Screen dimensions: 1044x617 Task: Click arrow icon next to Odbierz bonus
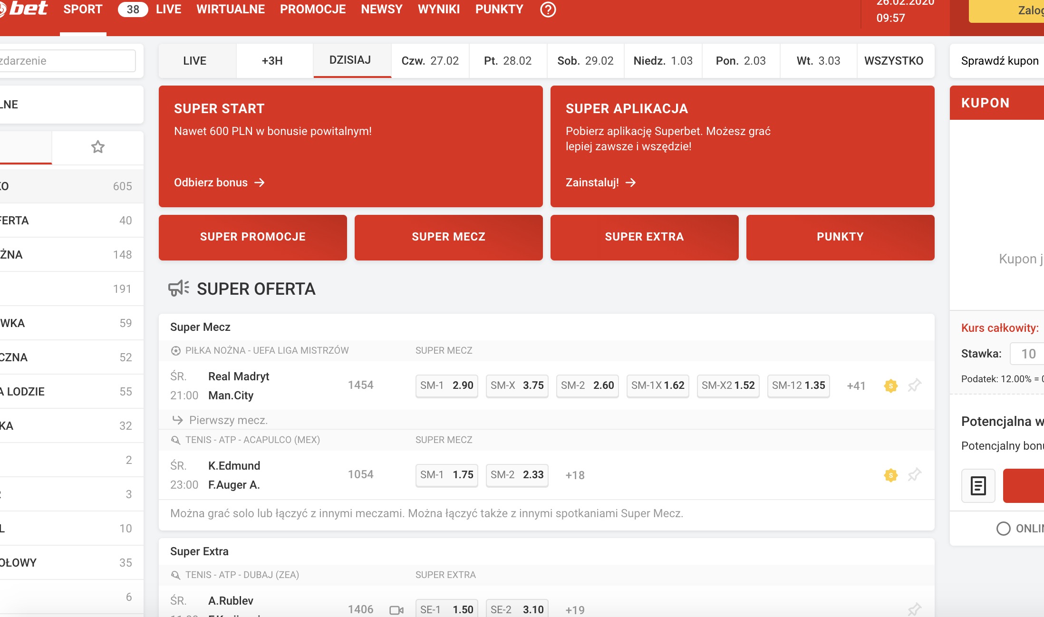pos(260,183)
